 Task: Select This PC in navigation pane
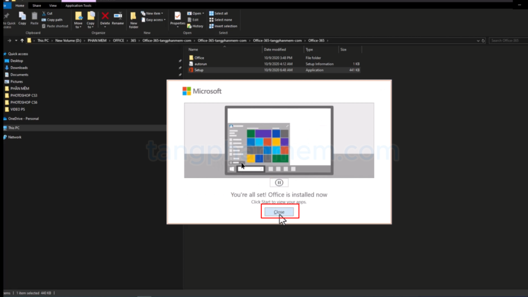pyautogui.click(x=14, y=128)
